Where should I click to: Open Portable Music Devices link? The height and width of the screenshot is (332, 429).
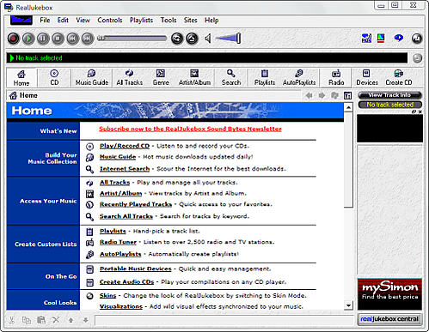click(x=136, y=269)
